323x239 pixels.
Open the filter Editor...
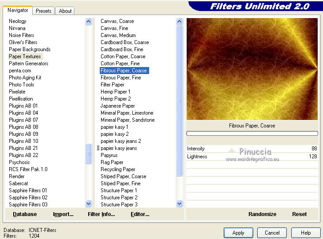(140, 214)
